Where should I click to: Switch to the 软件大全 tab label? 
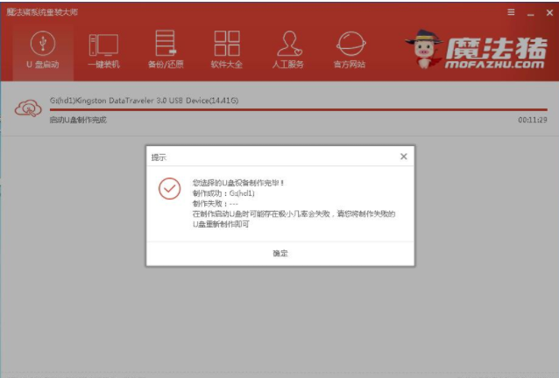tap(227, 65)
